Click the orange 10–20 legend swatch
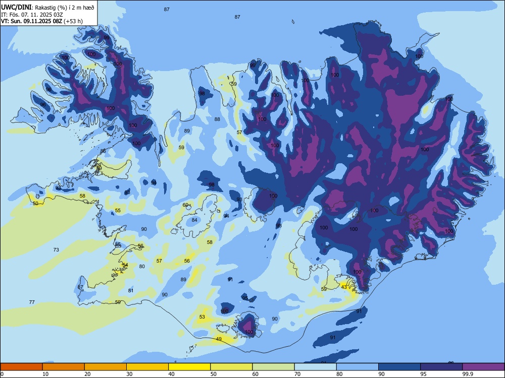Screen dimensions: 505x378 click(64, 367)
